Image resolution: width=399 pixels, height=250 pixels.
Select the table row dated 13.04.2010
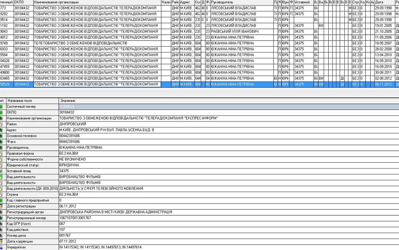point(199,55)
